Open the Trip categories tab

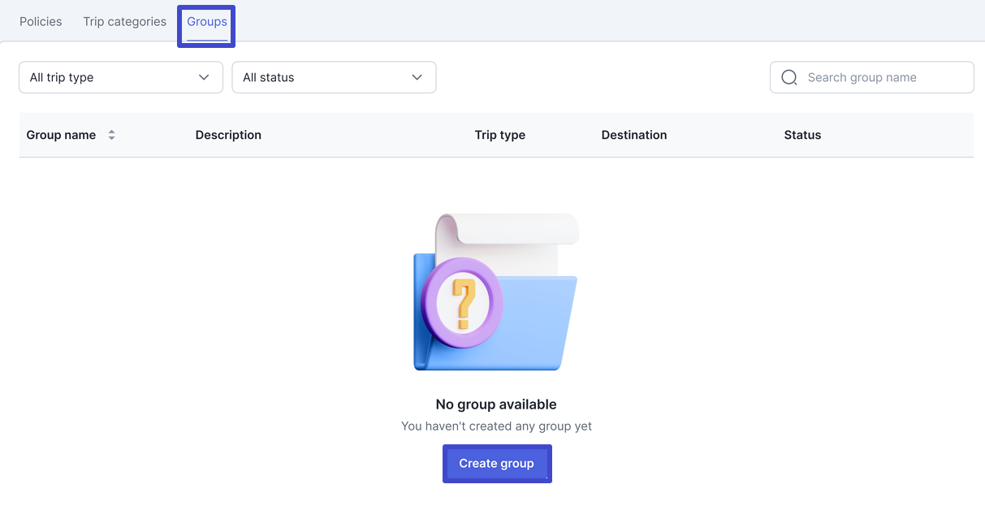click(x=124, y=22)
